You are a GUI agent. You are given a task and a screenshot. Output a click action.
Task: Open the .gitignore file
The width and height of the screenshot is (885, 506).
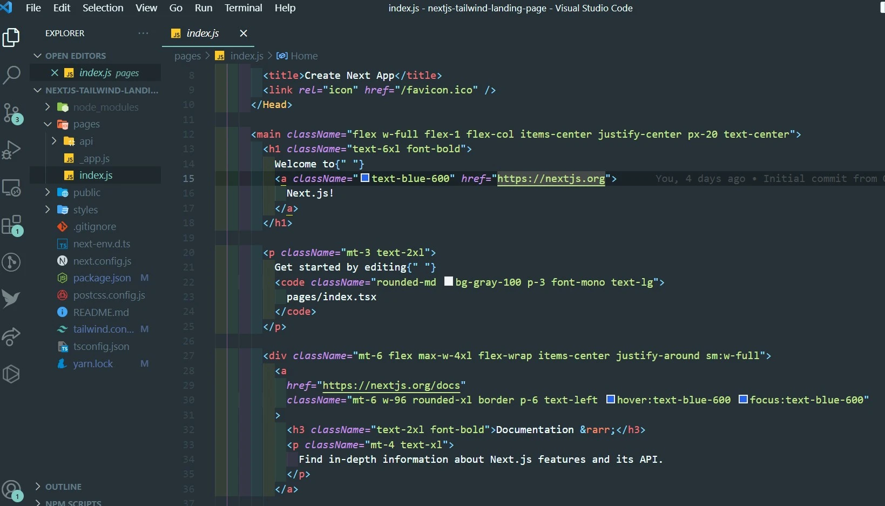[x=95, y=227]
